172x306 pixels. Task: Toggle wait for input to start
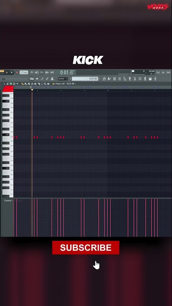[37, 72]
